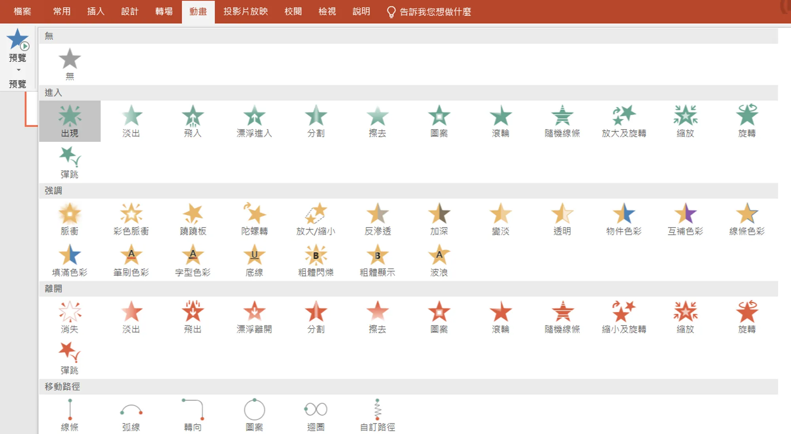
Task: Apply the green 滾輪 entrance animation
Action: (501, 121)
